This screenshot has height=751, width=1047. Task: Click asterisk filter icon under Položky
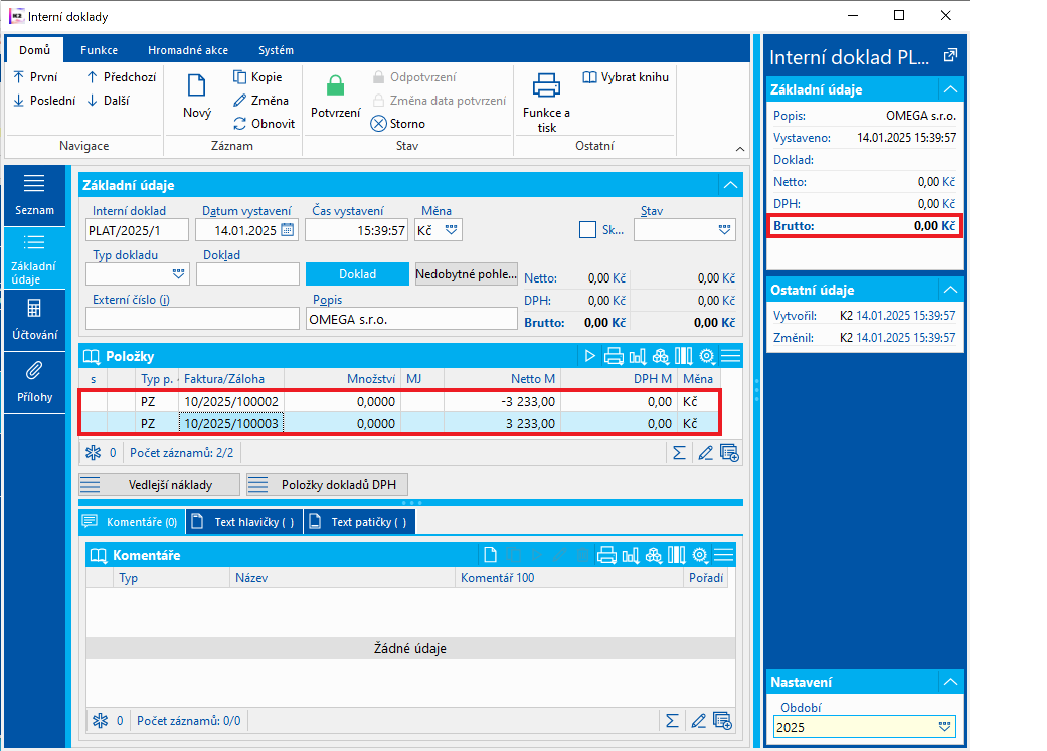click(x=93, y=453)
